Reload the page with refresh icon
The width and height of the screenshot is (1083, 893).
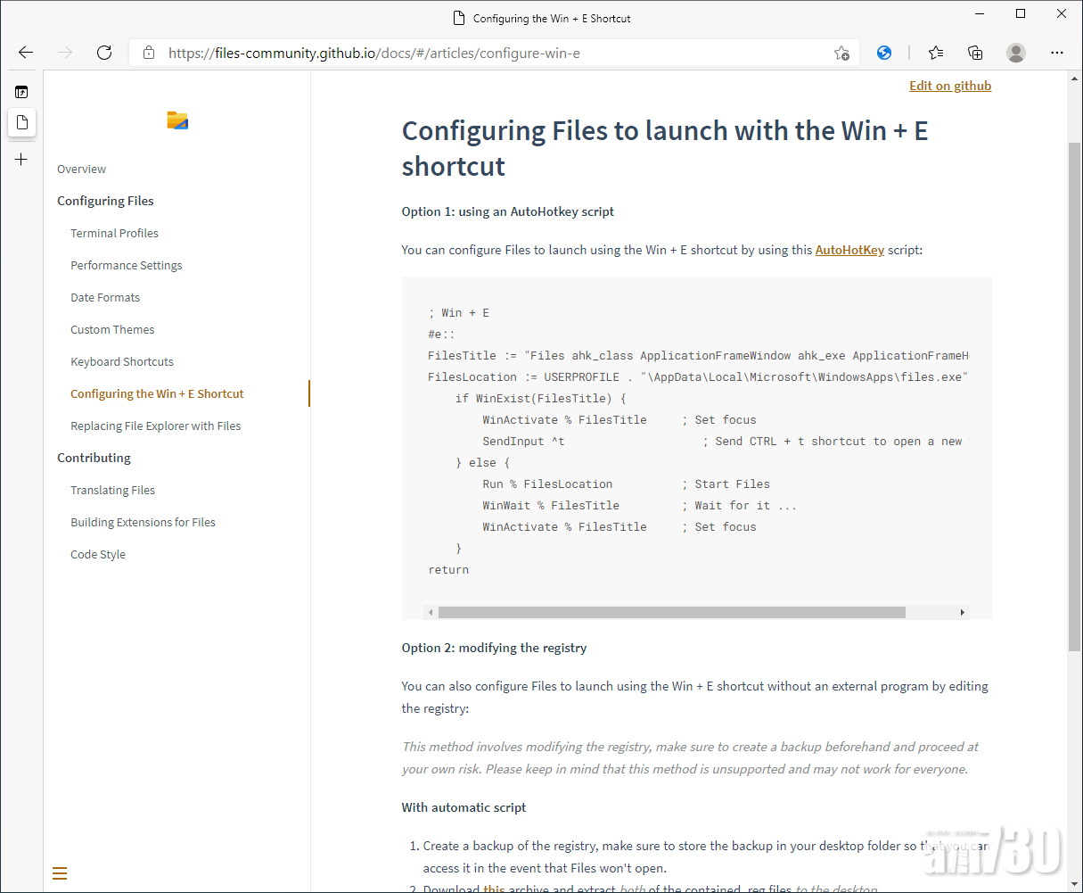click(104, 53)
